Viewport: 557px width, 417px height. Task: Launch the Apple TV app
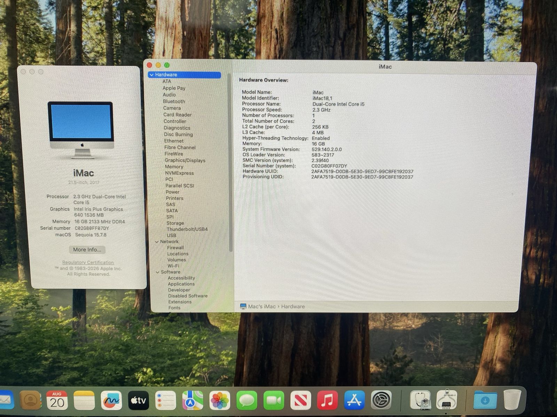139,400
